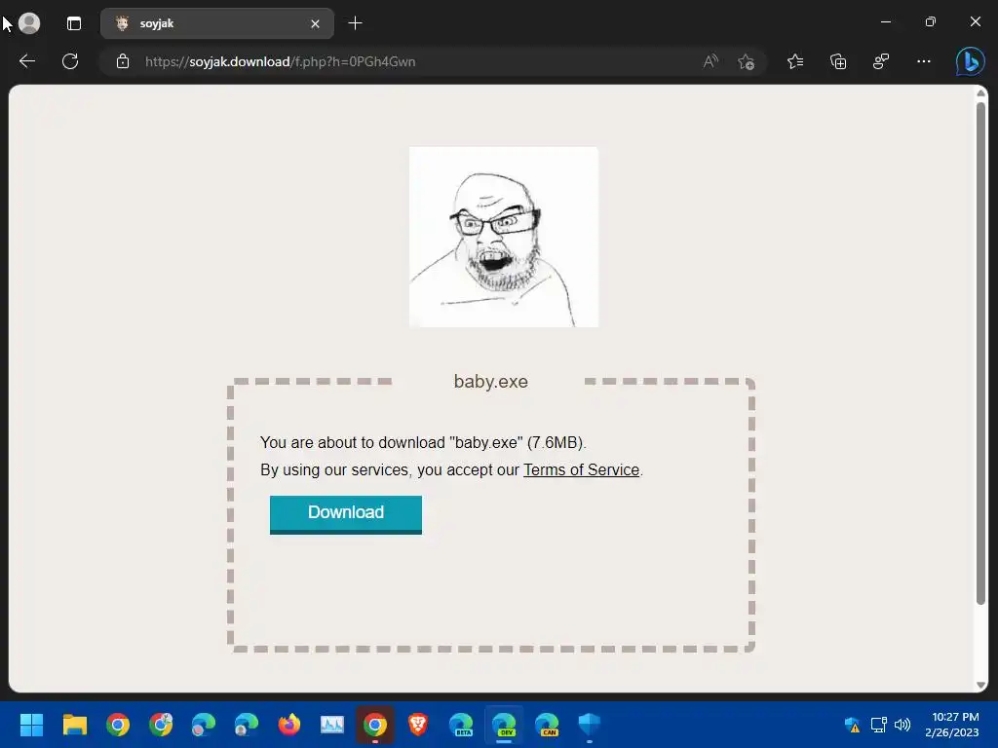Switch to active Chrome window on taskbar
This screenshot has height=748, width=998.
[375, 725]
